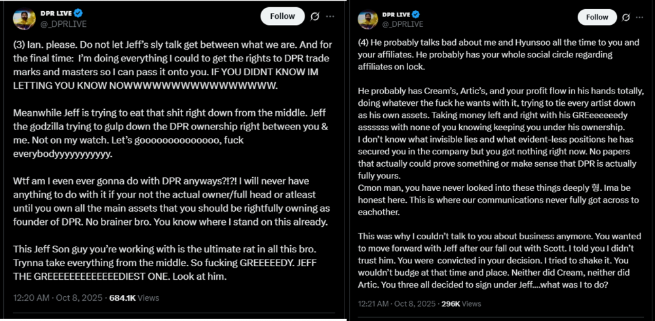This screenshot has width=655, height=321.
Task: Click DPR LIVE avatar on right tweet
Action: point(366,20)
